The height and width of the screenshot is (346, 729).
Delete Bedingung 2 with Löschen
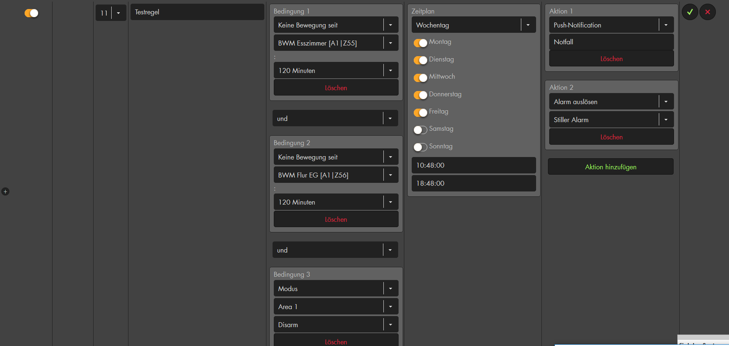point(336,219)
